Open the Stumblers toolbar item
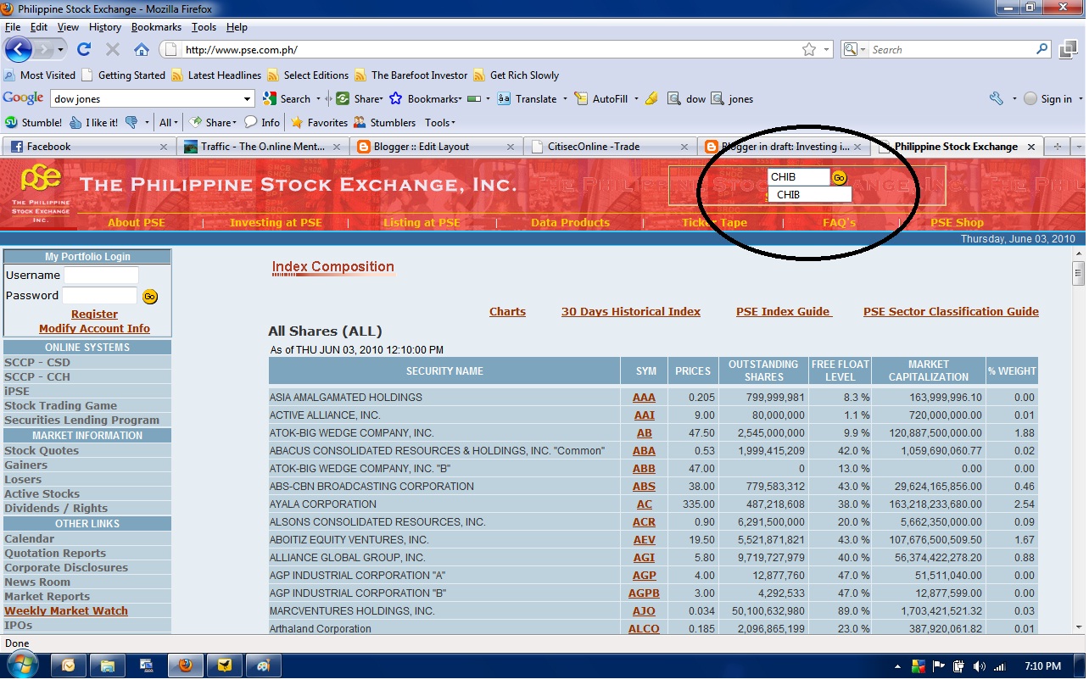Image resolution: width=1089 pixels, height=685 pixels. 385,122
